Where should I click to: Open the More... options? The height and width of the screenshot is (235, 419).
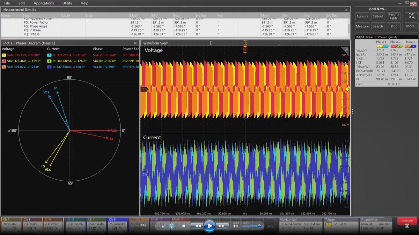[x=411, y=26]
